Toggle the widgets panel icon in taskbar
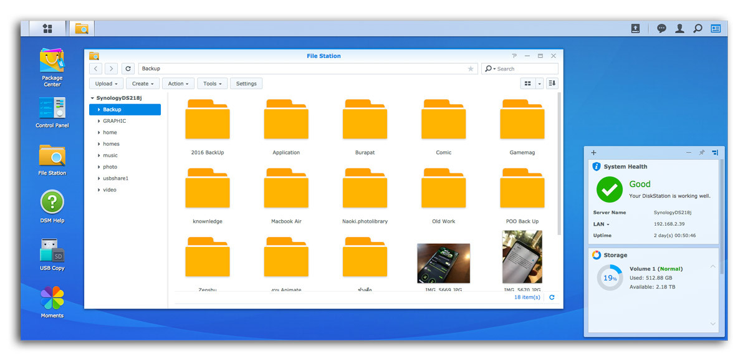 pos(716,29)
